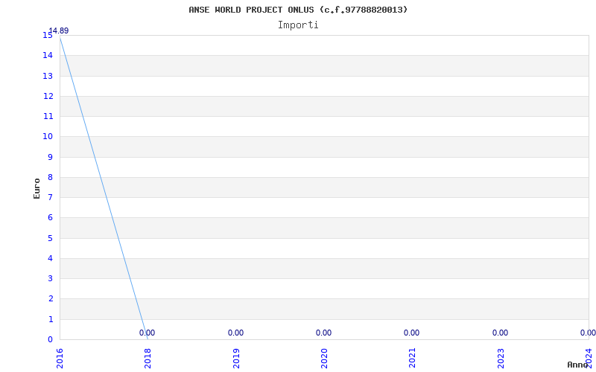Image resolution: width=596 pixels, height=372 pixels.
Task: Select the Importi subtitle
Action: pyautogui.click(x=298, y=25)
